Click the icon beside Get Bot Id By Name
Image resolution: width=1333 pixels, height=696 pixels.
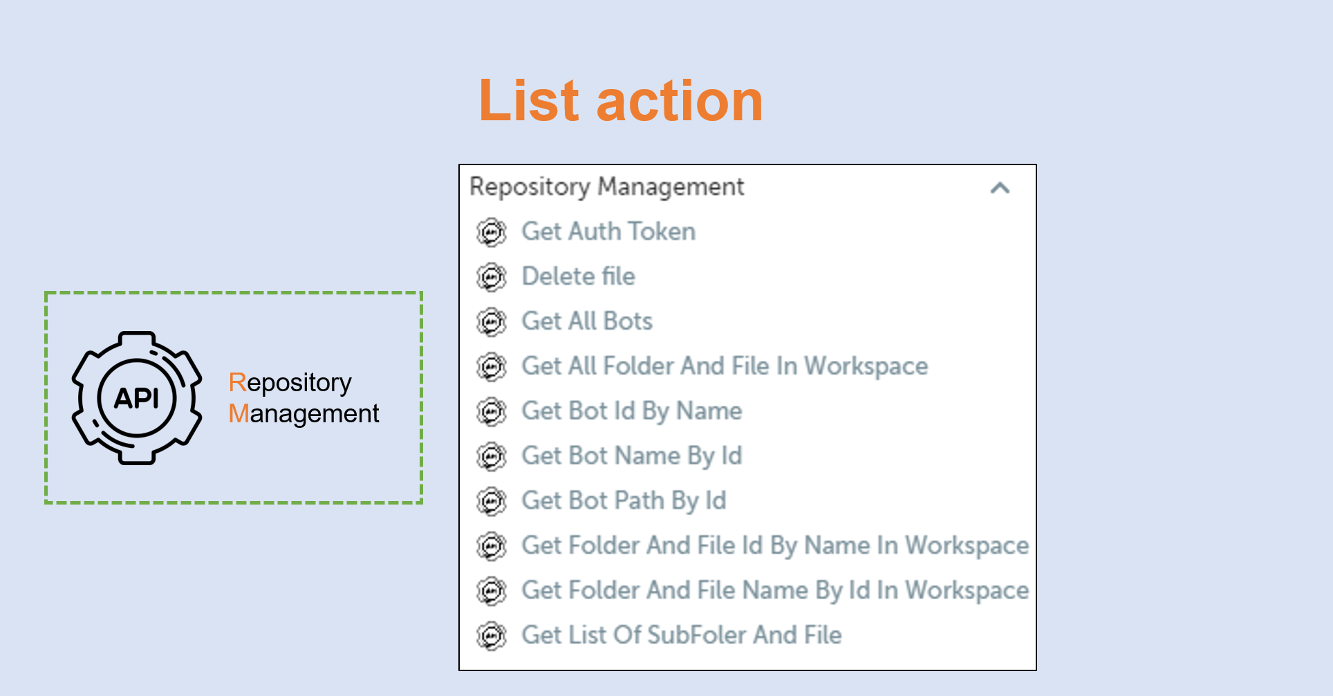coord(492,412)
